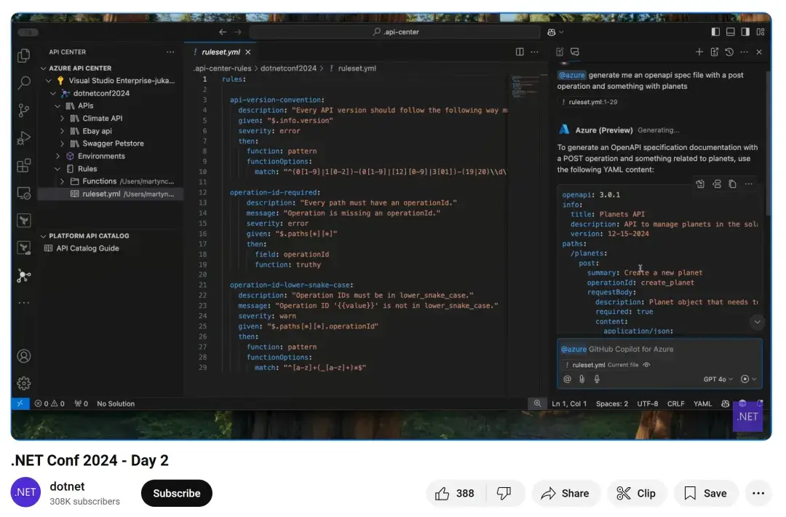Go back with the navigation arrow
The height and width of the screenshot is (517, 786).
coord(223,31)
